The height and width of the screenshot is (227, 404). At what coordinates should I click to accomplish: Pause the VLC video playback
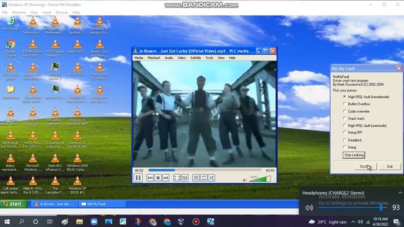138,178
